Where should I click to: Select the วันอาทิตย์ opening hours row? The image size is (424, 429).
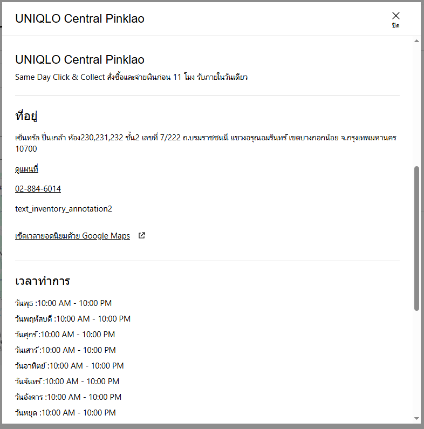pos(70,366)
